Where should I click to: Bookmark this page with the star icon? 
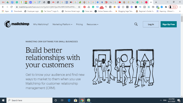point(79,7)
